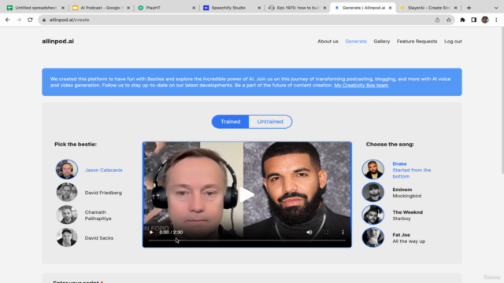504x283 pixels.
Task: Go forward with the browser forward arrow
Action: 19,20
